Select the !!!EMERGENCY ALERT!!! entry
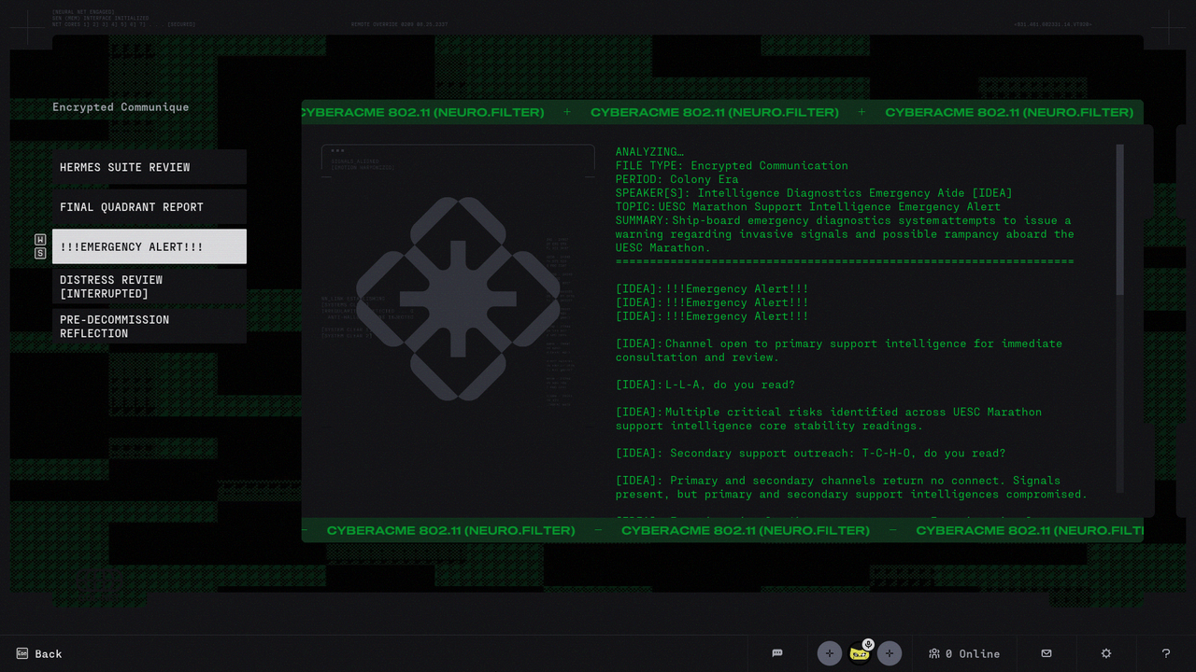The width and height of the screenshot is (1196, 672). [x=149, y=246]
